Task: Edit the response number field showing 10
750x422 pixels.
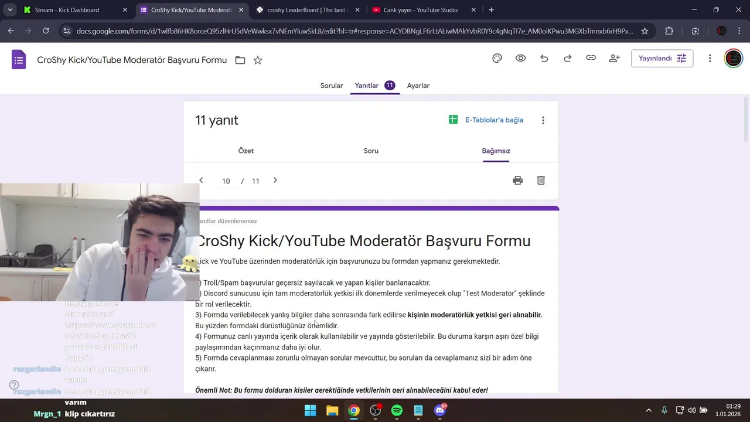Action: pyautogui.click(x=226, y=181)
